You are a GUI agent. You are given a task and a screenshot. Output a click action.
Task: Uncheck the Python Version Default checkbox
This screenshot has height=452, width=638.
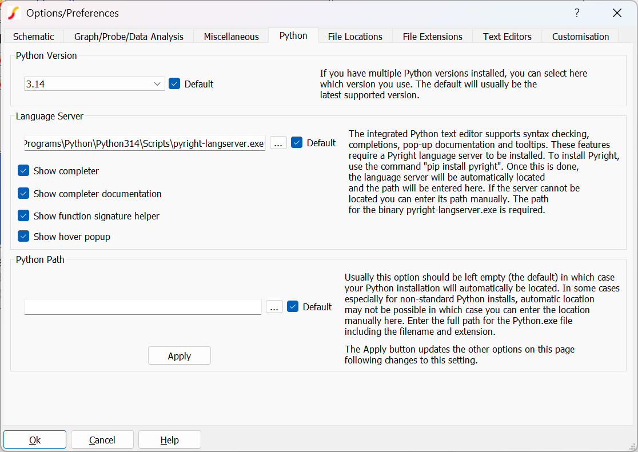click(x=174, y=83)
